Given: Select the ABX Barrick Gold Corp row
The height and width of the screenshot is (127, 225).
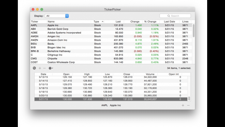Looking at the screenshot, I should point(111,29).
